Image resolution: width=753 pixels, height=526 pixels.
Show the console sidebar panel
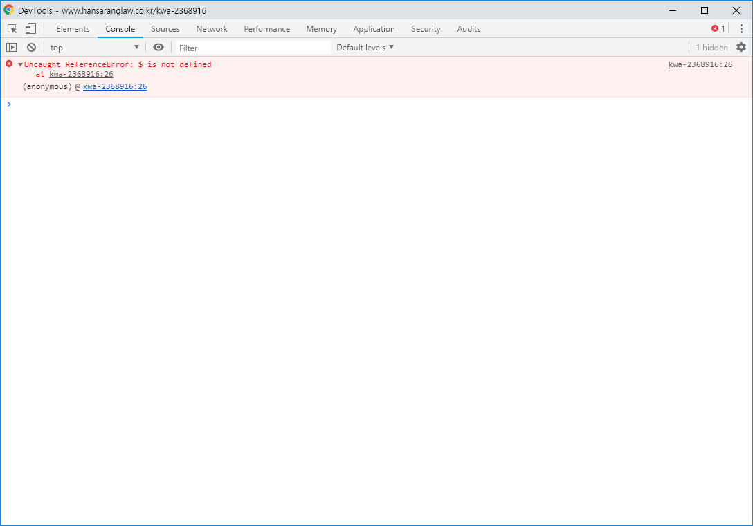point(11,48)
